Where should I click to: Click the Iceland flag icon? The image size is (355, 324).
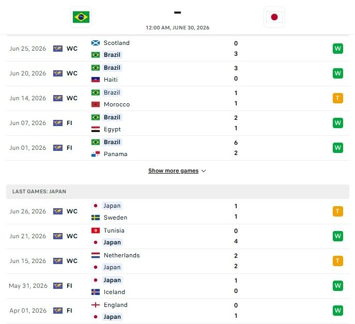click(95, 292)
